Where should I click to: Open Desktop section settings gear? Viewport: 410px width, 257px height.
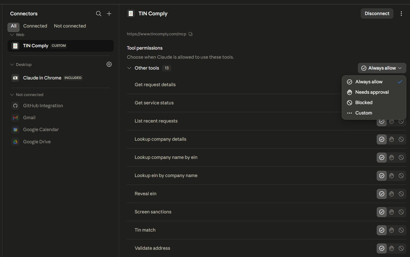109,64
